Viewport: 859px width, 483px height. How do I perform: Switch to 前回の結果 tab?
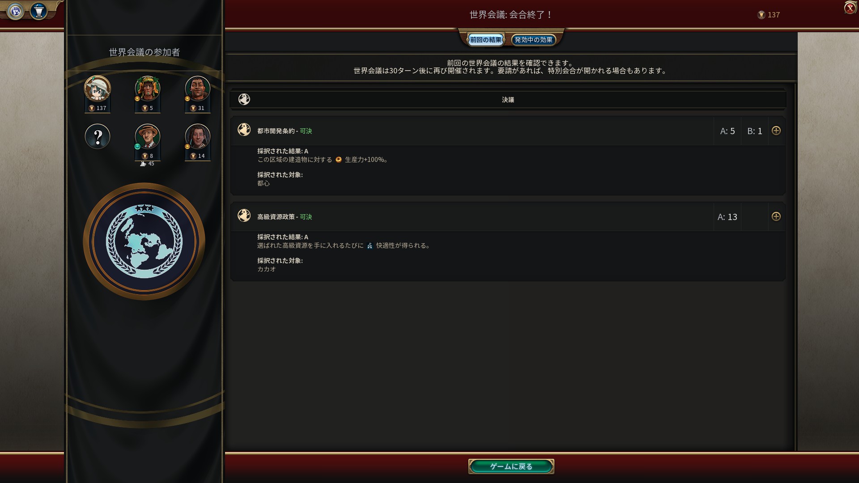click(485, 40)
